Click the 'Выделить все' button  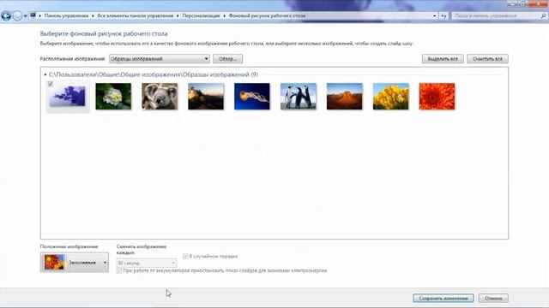click(443, 59)
